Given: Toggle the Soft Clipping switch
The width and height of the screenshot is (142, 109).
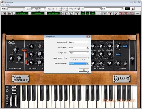Looking at the screenshot, I should point(132,62).
